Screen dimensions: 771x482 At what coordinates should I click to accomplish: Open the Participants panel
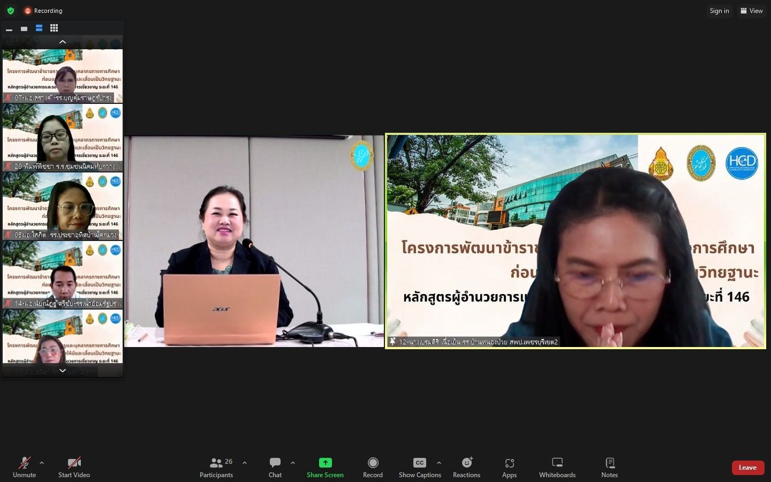[x=216, y=467]
